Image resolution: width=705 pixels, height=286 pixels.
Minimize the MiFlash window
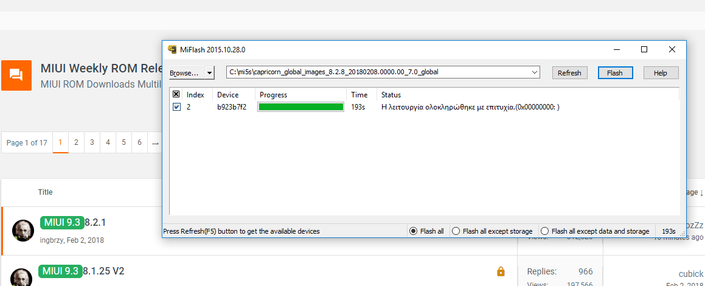617,49
